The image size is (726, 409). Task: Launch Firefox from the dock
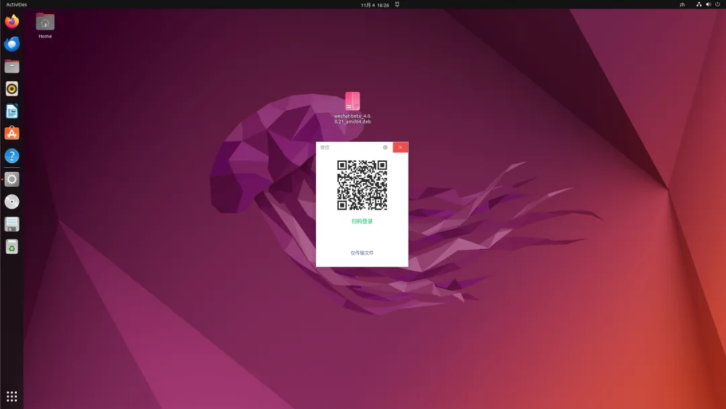12,21
